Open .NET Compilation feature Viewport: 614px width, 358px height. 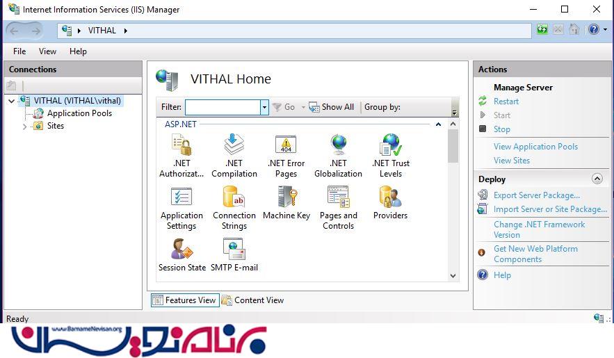[x=234, y=156]
